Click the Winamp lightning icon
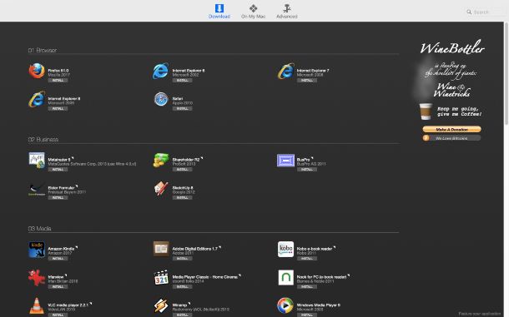This screenshot has height=317, width=509. (x=161, y=305)
